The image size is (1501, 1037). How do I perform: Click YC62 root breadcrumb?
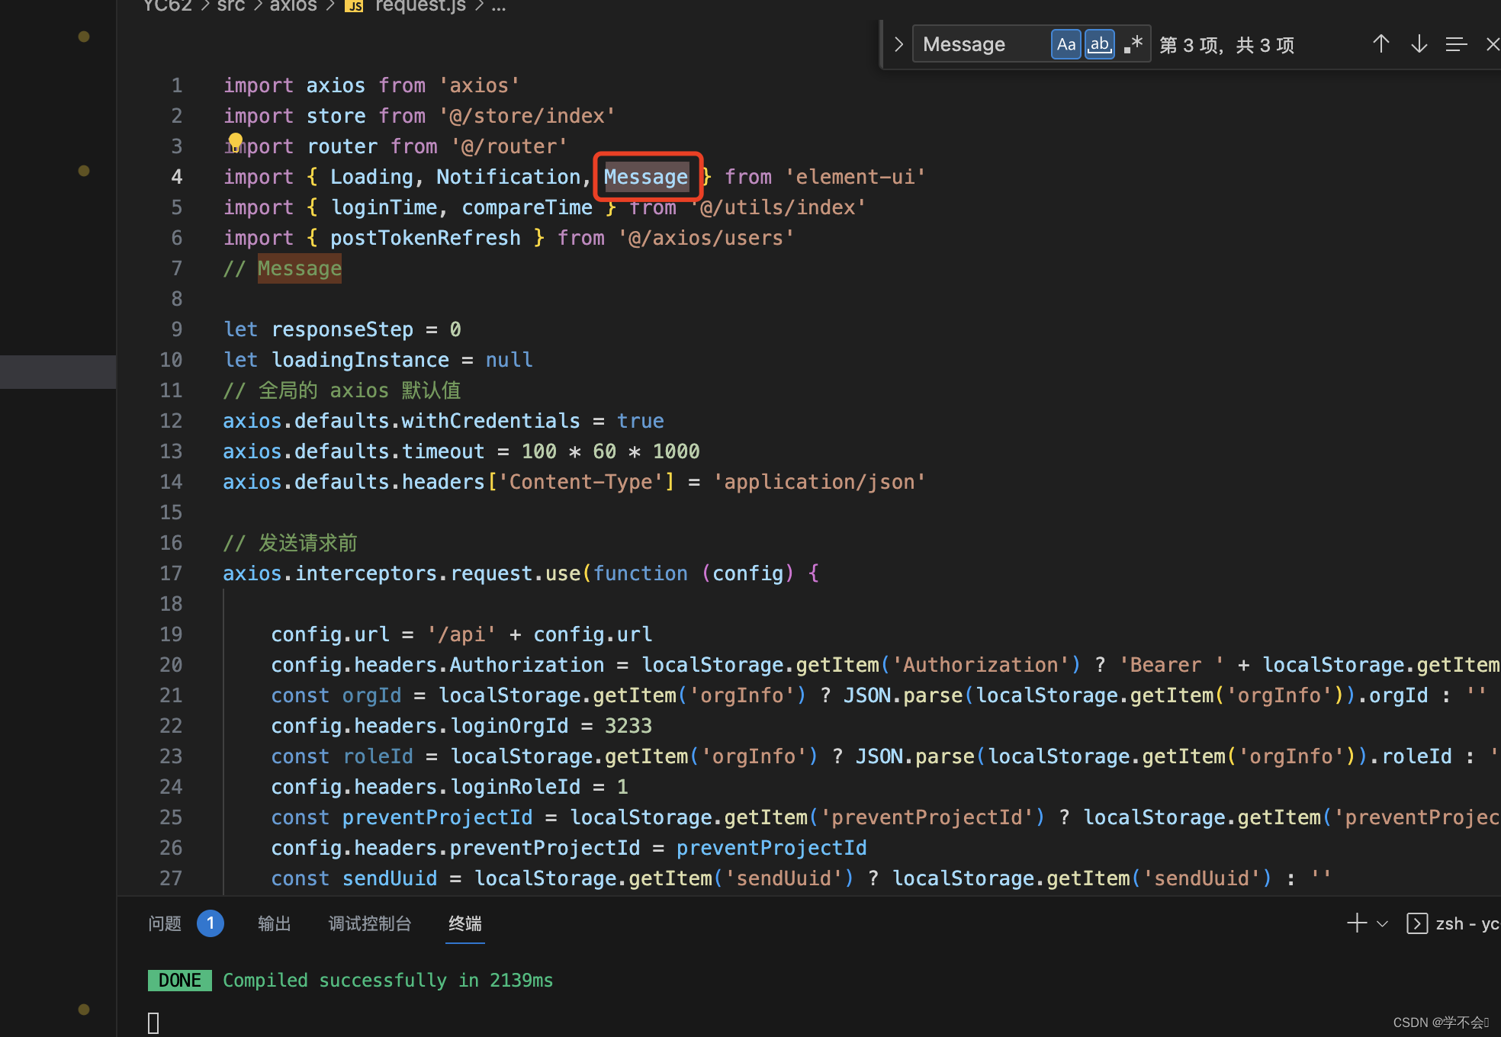click(x=168, y=6)
